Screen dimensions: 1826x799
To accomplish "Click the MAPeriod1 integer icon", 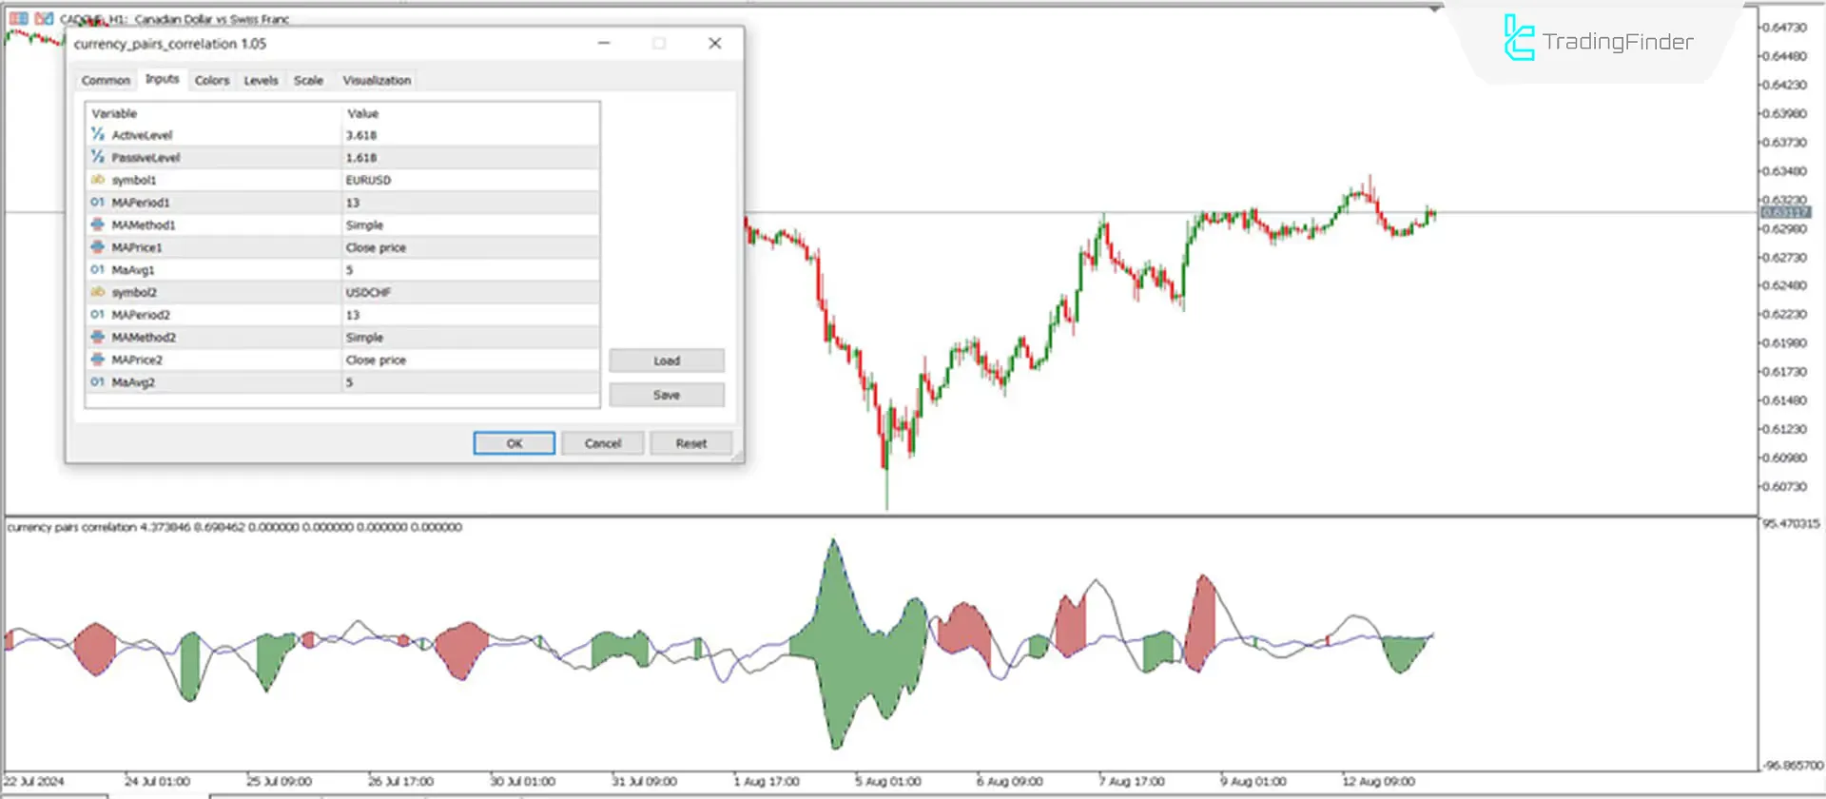I will coord(97,203).
